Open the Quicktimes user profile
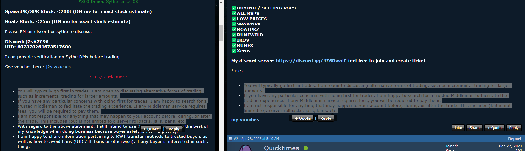Viewport: 525px width, 151px height. pyautogui.click(x=281, y=148)
